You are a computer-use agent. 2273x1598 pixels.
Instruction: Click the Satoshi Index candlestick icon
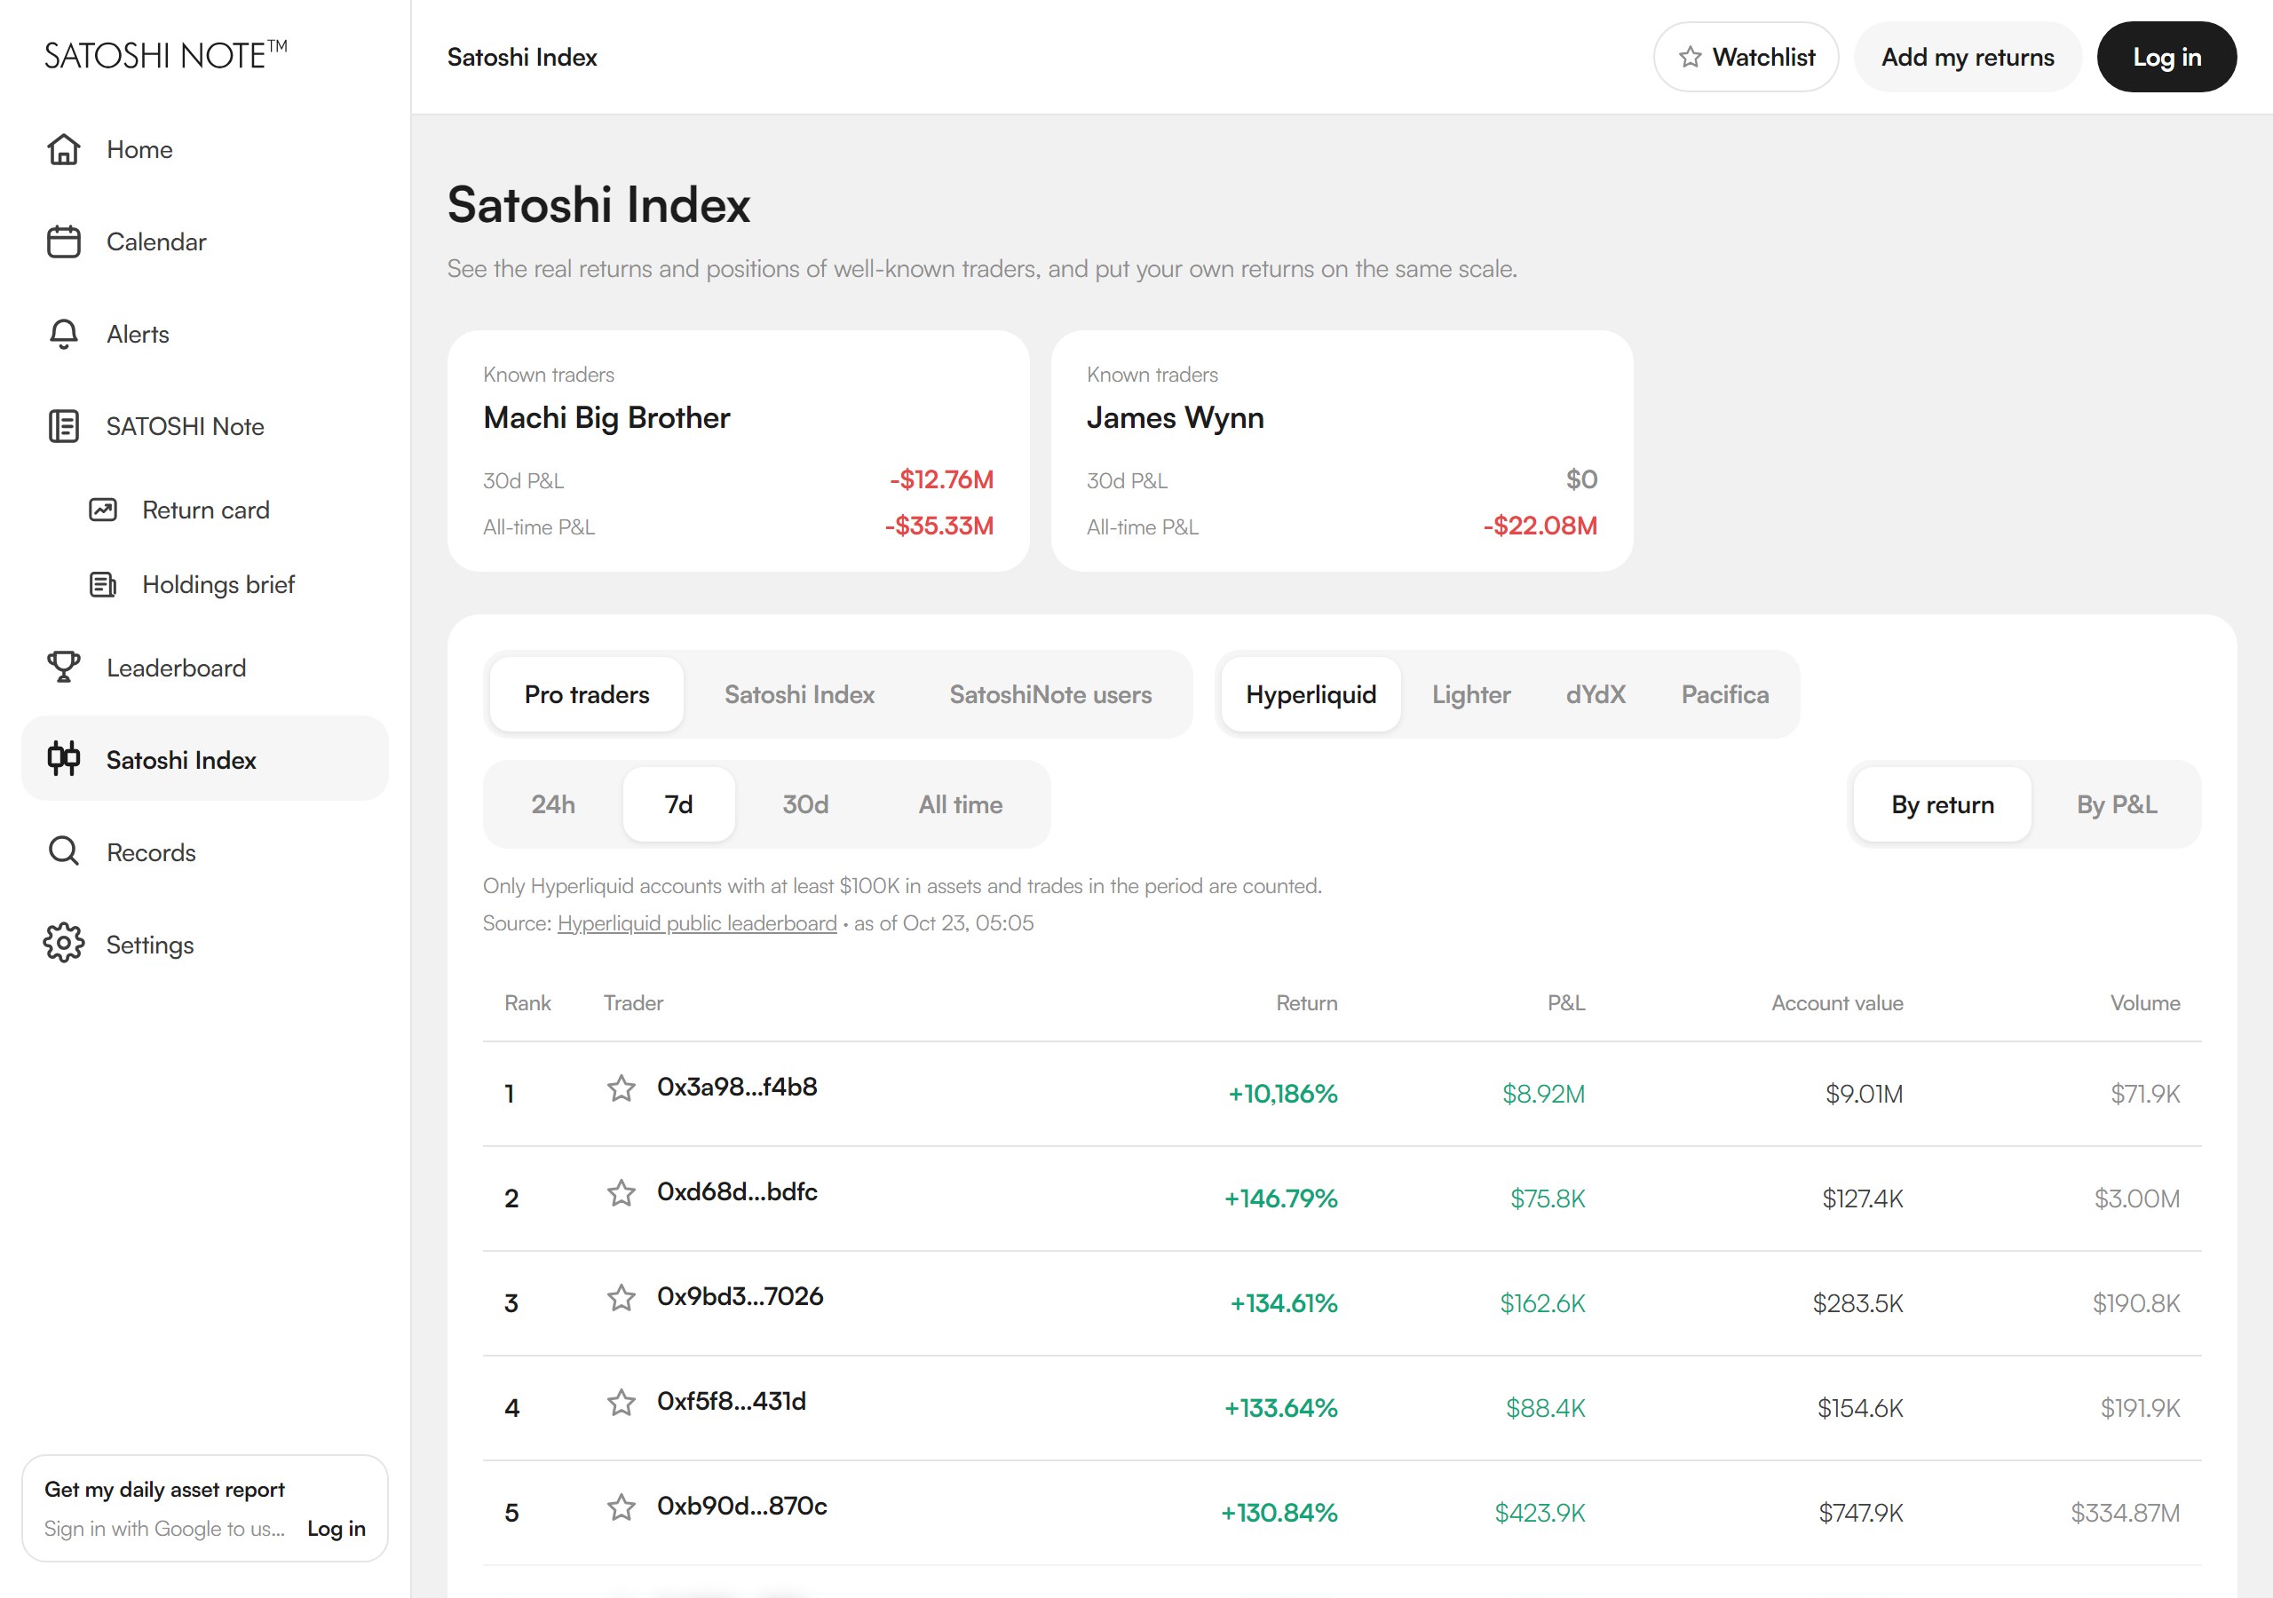pyautogui.click(x=63, y=759)
